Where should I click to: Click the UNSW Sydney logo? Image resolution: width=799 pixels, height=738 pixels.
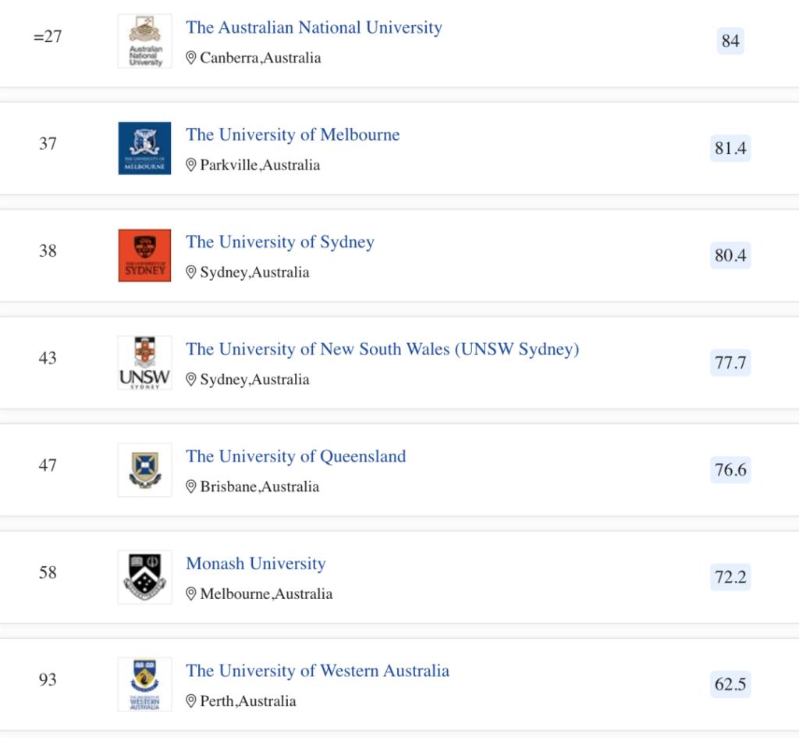pos(144,362)
